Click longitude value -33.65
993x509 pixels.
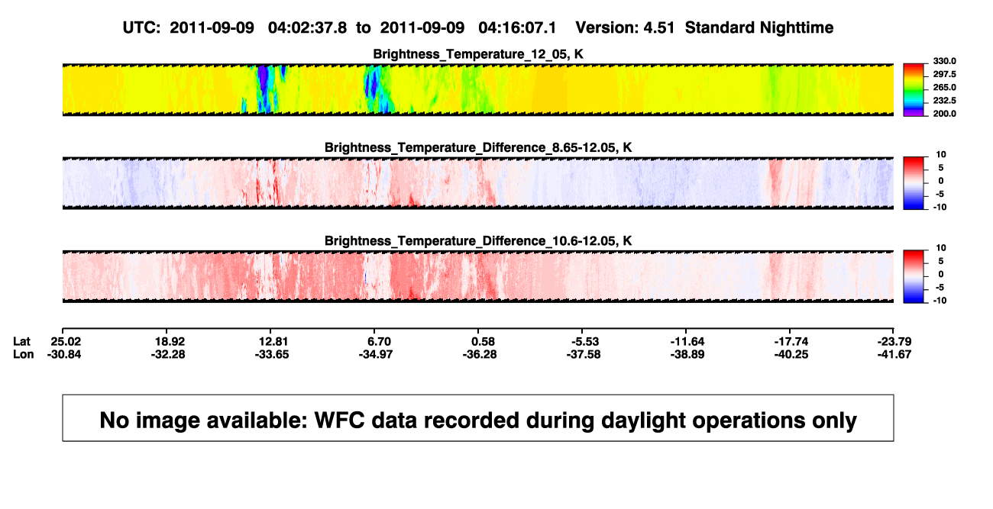273,354
